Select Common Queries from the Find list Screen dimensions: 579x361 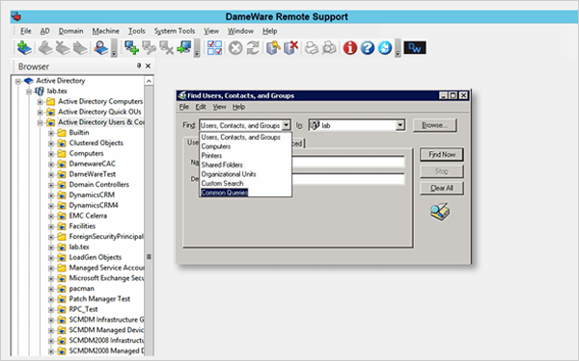[x=225, y=193]
